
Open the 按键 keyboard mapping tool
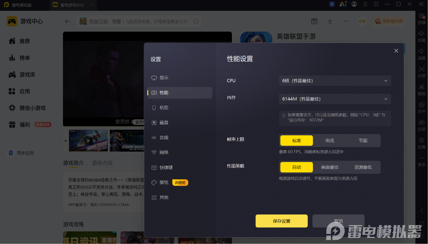coord(421,19)
